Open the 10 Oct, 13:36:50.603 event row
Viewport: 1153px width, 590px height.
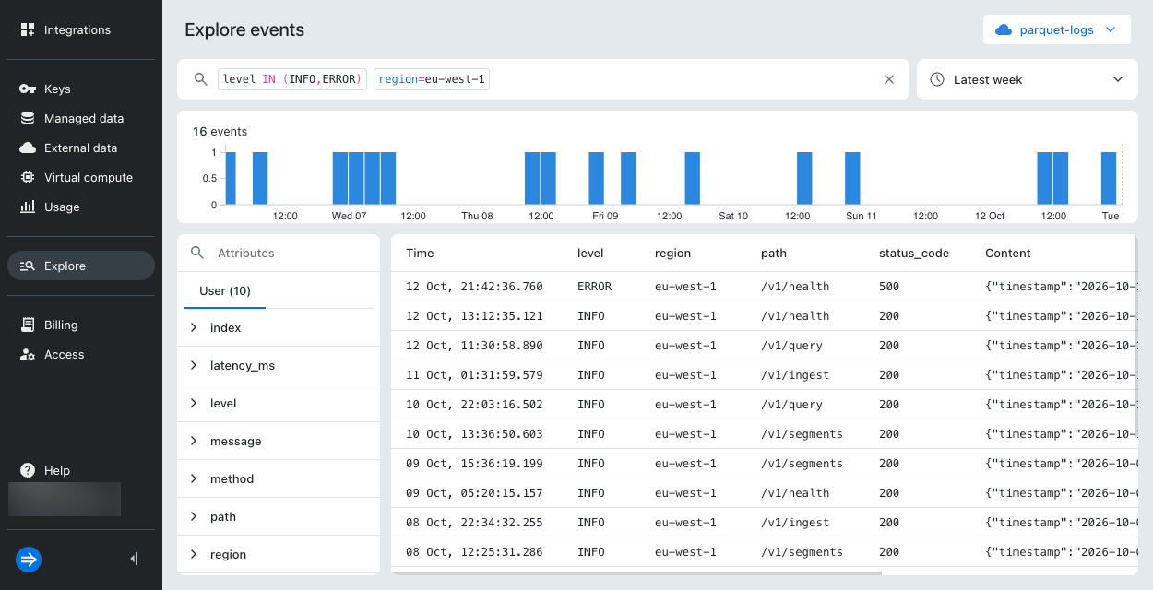tap(764, 434)
